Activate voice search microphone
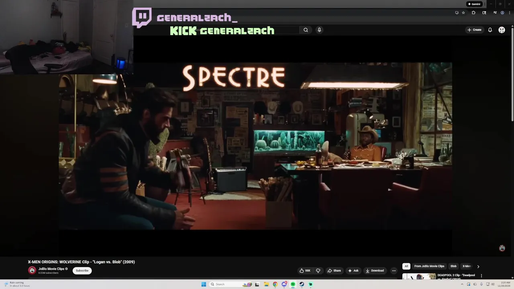 coord(319,30)
